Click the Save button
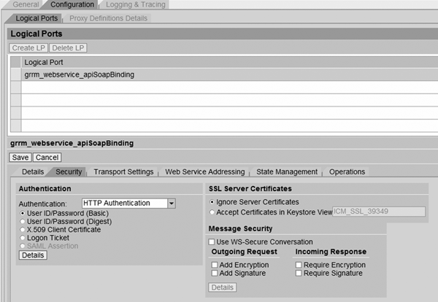 pos(20,157)
